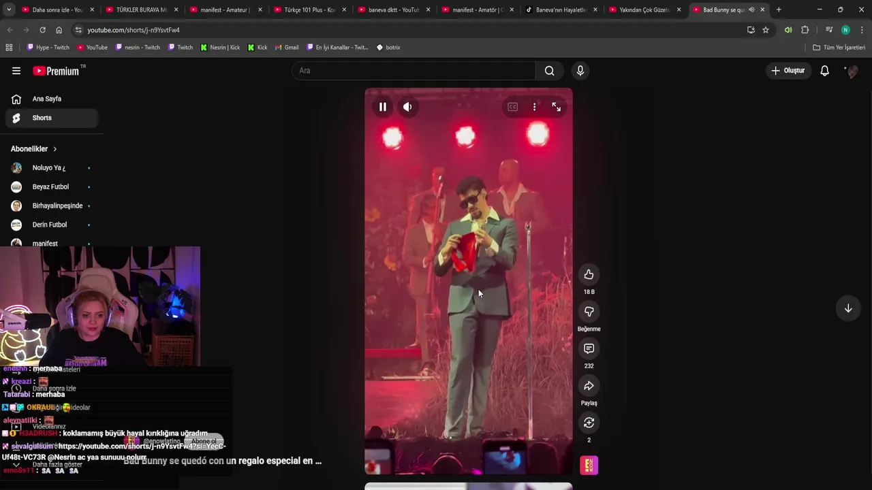
Task: Go back in browser history
Action: 10,30
